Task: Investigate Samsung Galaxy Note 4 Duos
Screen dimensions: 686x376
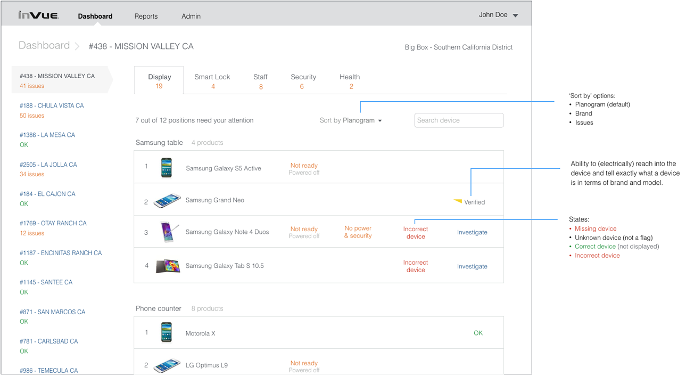Action: 472,232
